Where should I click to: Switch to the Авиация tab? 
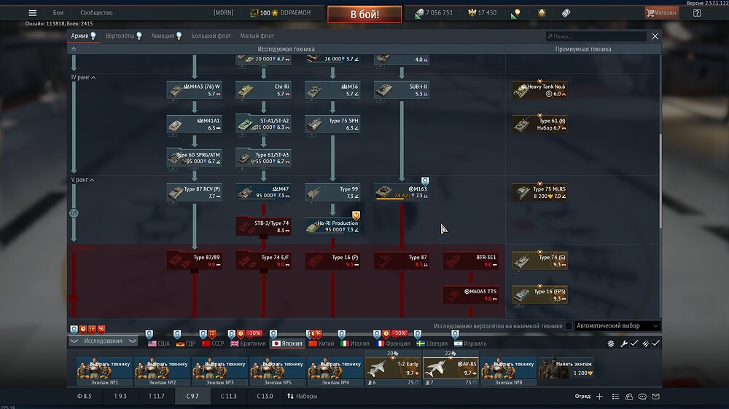click(166, 36)
